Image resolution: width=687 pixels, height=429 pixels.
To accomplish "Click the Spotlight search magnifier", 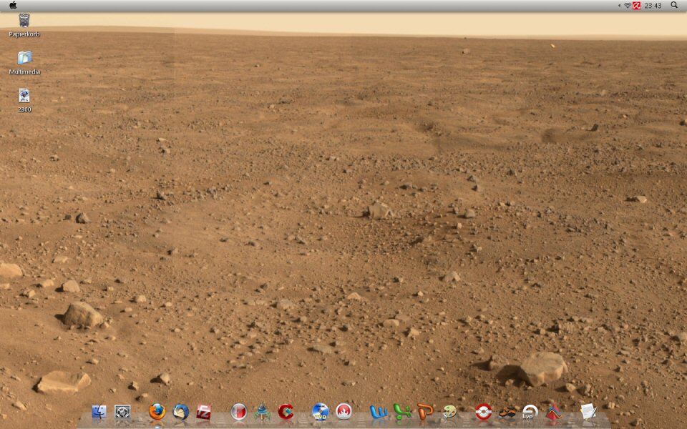I will tap(674, 5).
